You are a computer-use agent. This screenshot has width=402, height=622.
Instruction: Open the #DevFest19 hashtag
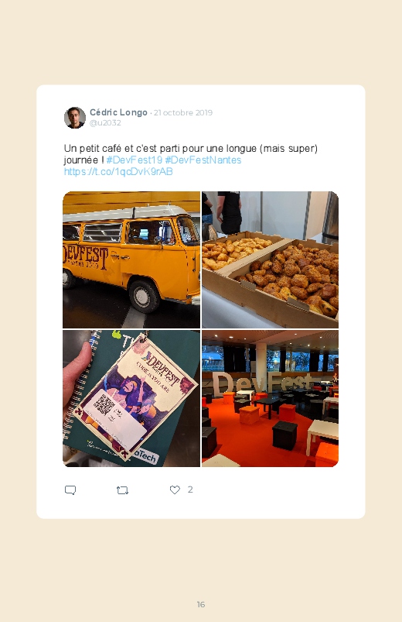click(135, 160)
